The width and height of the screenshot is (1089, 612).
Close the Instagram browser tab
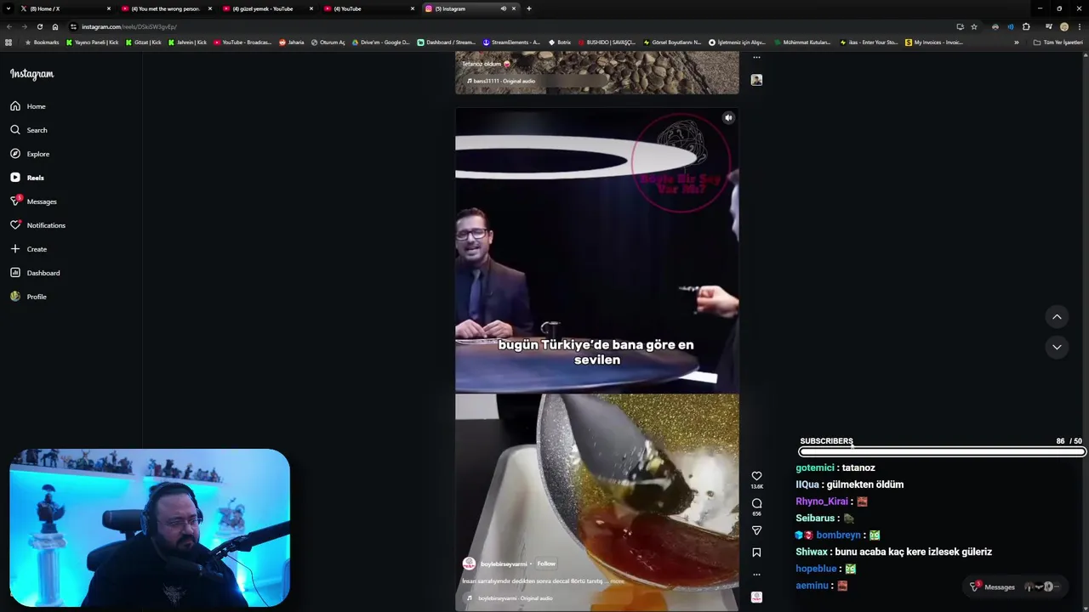513,8
